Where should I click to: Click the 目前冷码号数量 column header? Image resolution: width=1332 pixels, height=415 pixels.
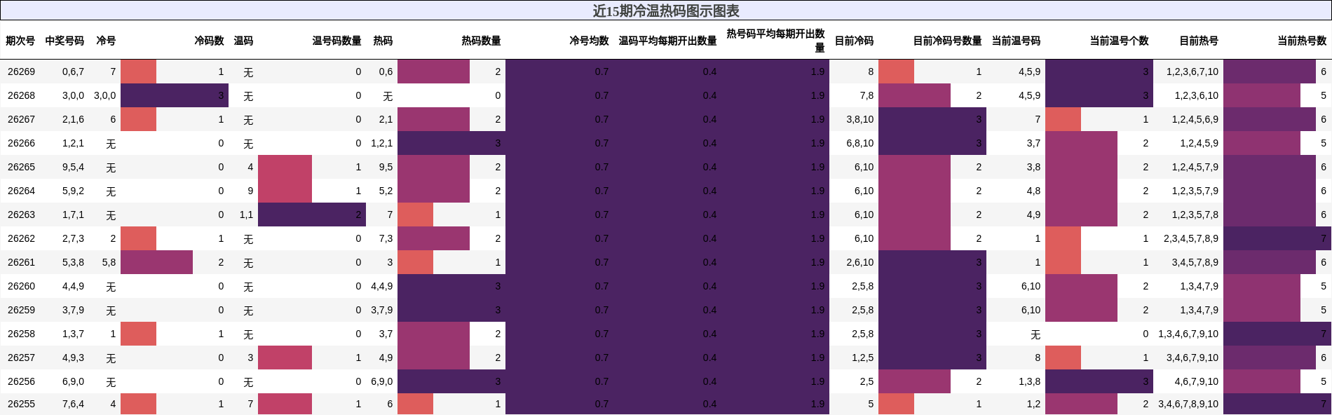(x=947, y=41)
